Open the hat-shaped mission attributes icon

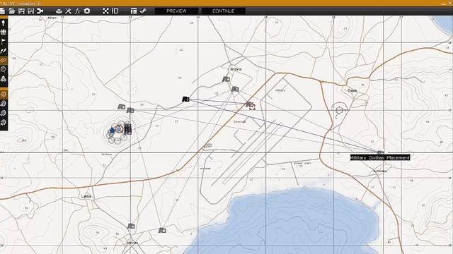point(59,11)
